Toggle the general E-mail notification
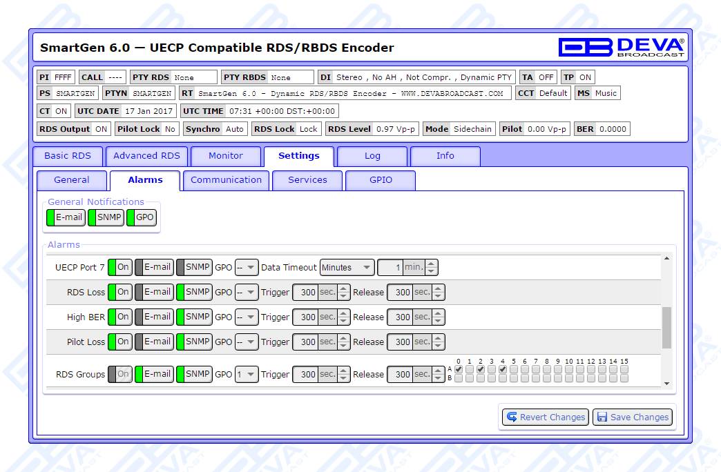 pyautogui.click(x=66, y=217)
